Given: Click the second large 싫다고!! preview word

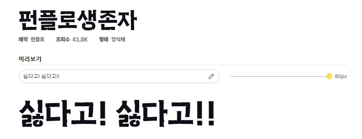Looking at the screenshot, I should 165,113.
